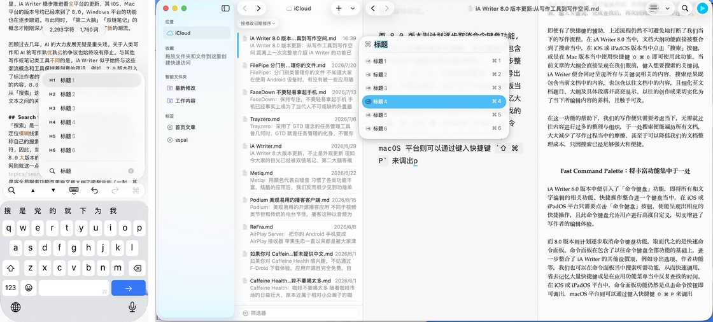This screenshot has width=713, height=322.
Task: Tap the undo arrow in phone toolbar
Action: tap(94, 190)
